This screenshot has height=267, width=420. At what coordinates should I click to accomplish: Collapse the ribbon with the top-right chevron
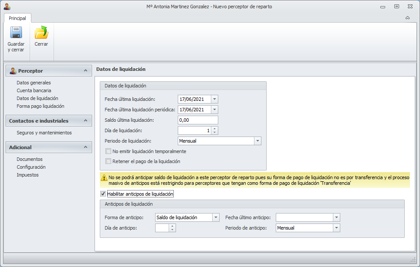coord(407,18)
